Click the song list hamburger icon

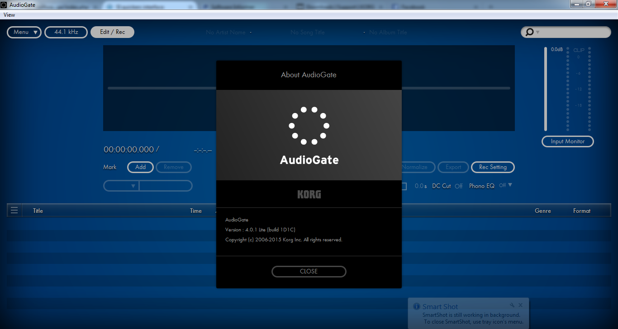pyautogui.click(x=14, y=211)
